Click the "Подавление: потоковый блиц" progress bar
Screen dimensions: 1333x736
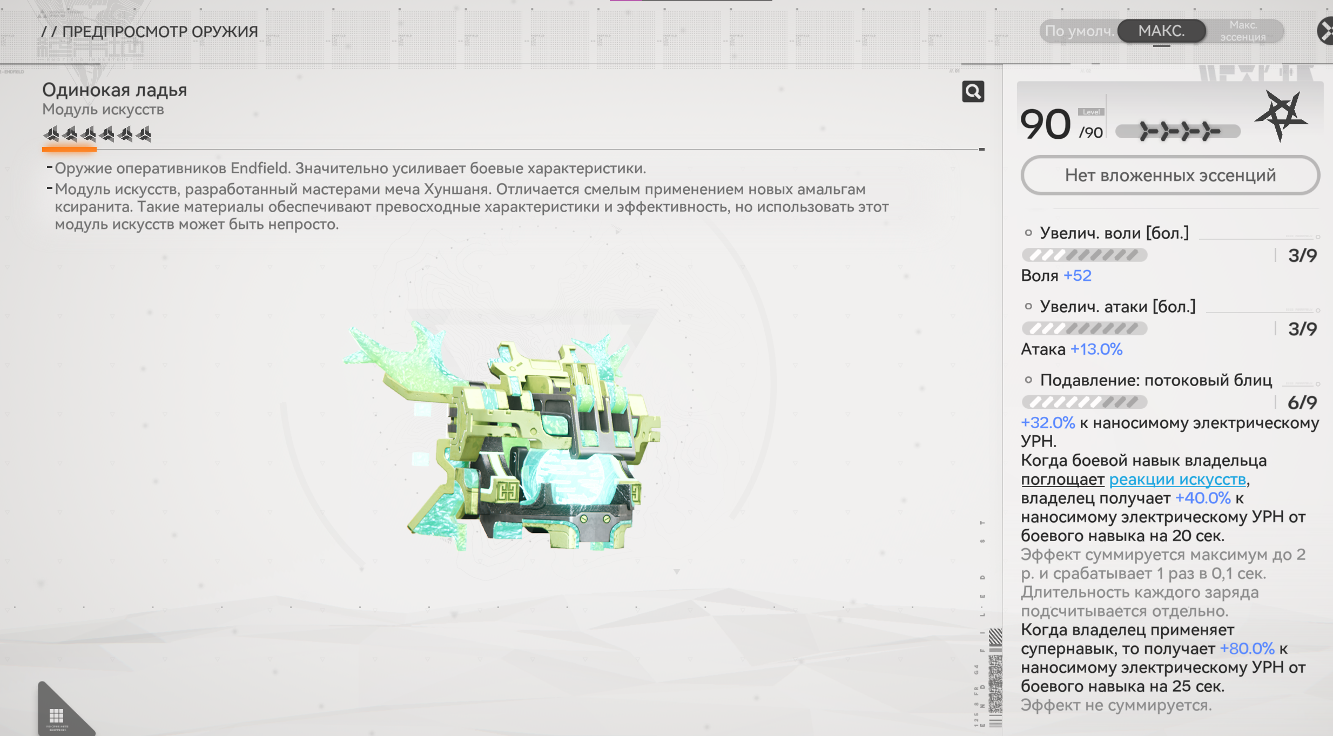[1085, 402]
